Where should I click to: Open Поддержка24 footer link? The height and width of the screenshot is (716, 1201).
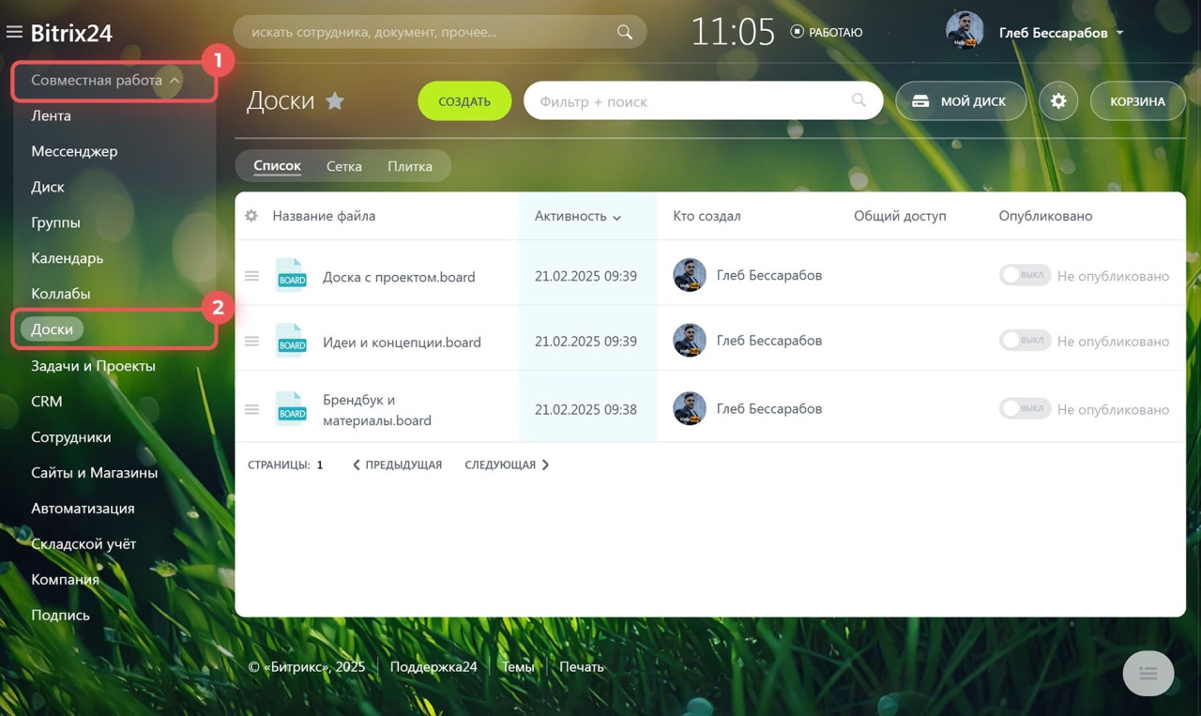point(433,667)
